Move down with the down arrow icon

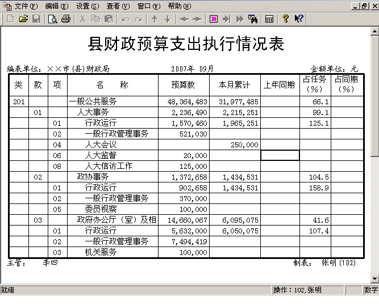[x=168, y=19]
